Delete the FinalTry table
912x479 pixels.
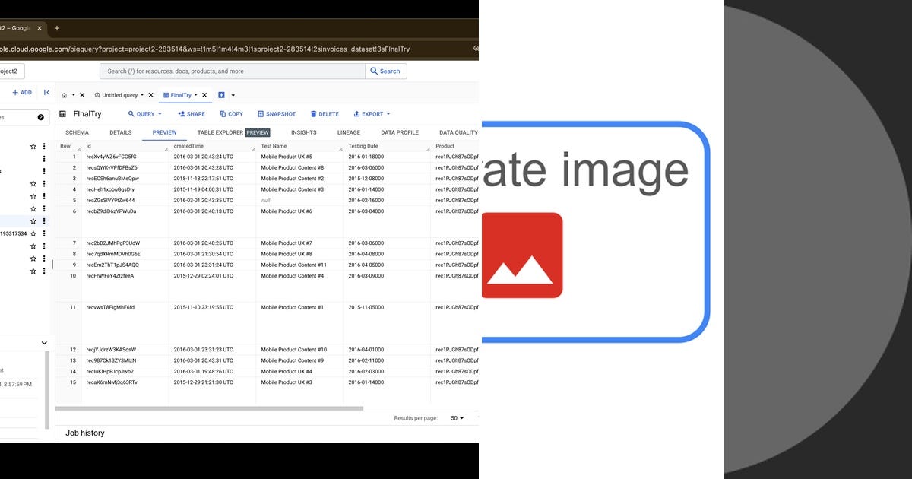click(x=325, y=114)
